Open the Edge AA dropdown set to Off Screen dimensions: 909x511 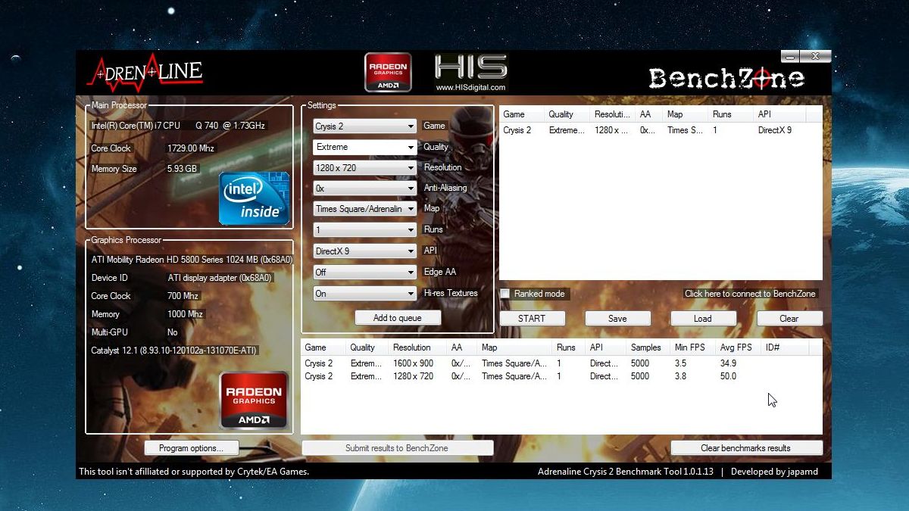tap(365, 273)
